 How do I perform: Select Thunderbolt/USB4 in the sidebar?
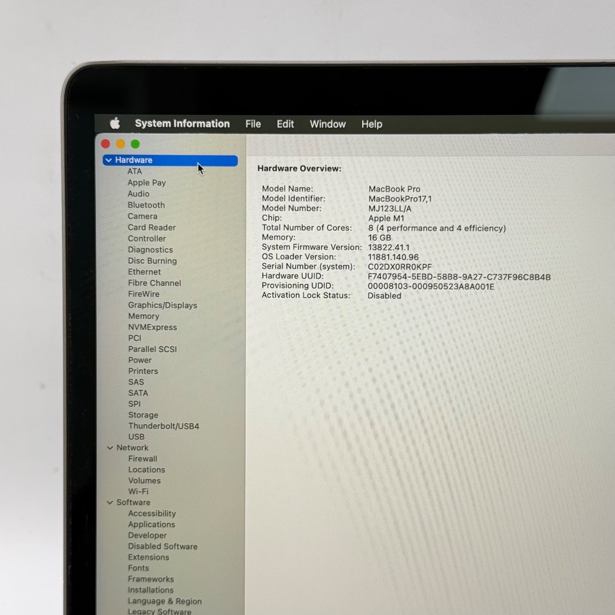[163, 426]
